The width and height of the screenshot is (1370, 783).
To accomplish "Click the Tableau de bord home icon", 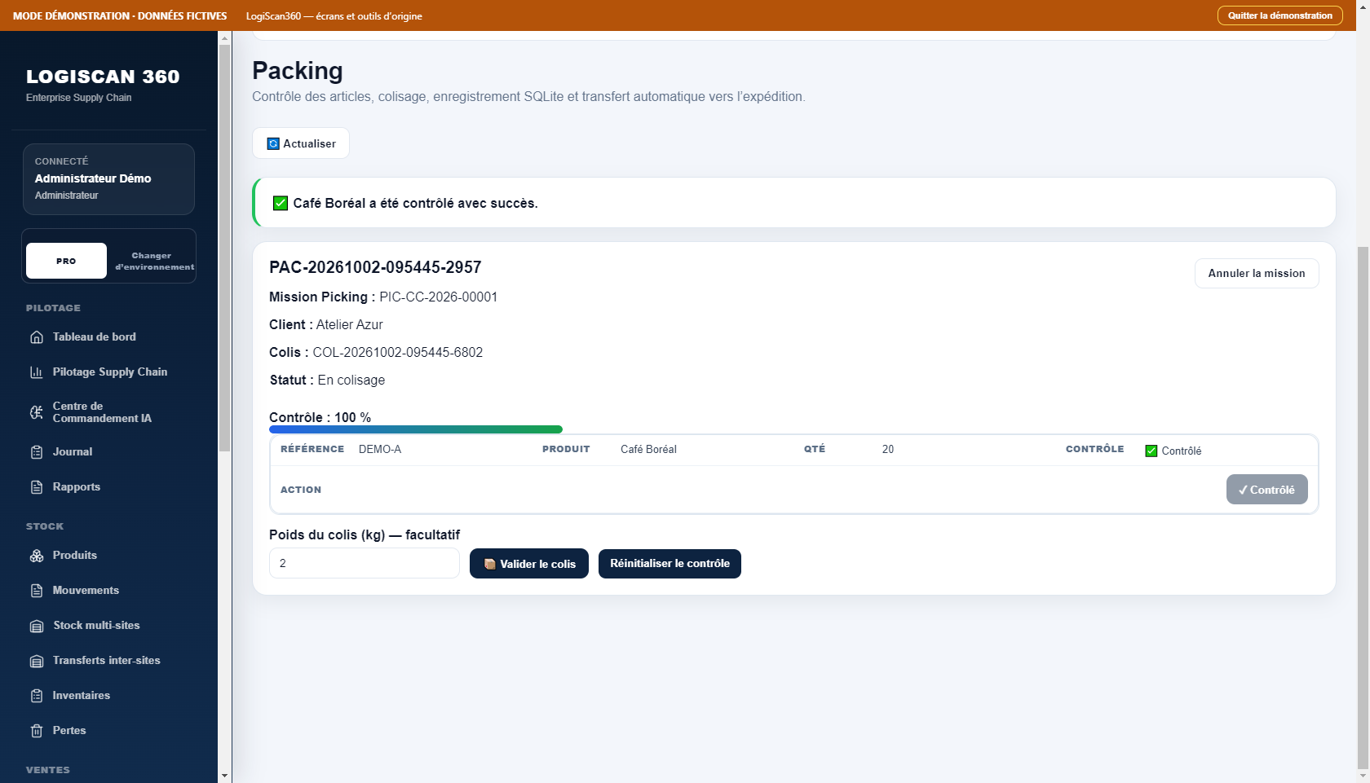I will 37,337.
